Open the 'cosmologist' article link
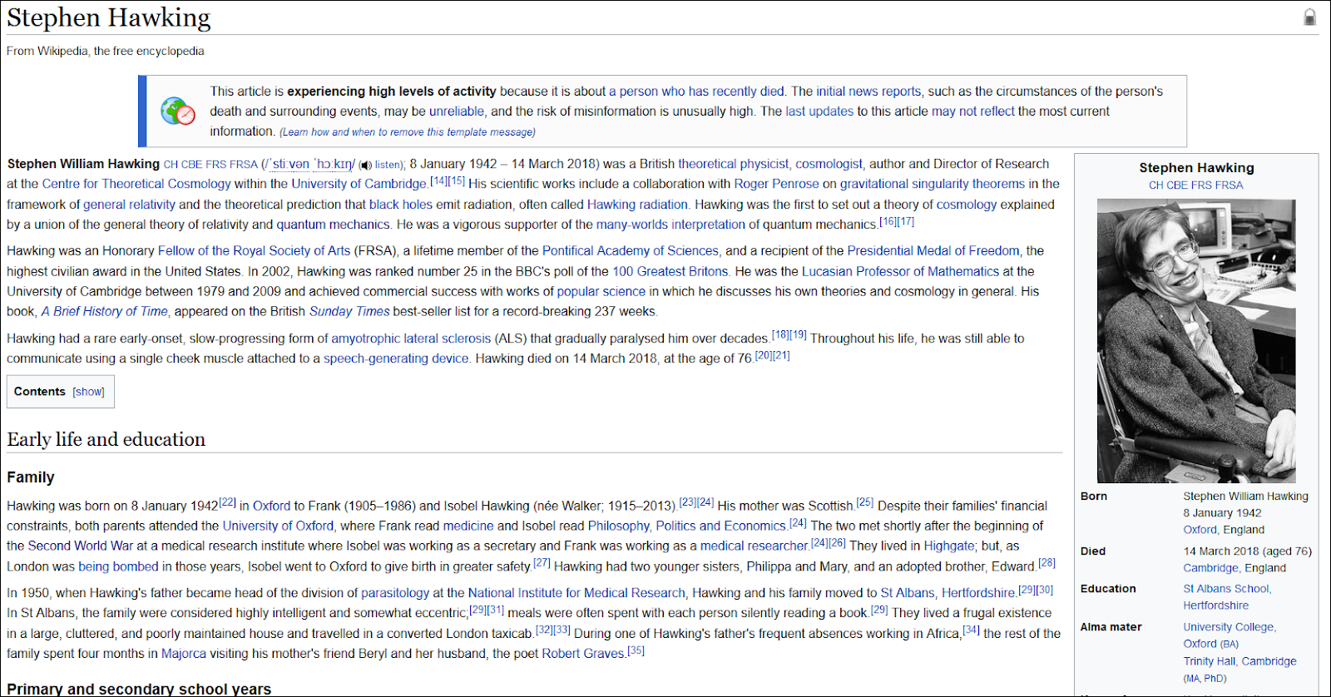The image size is (1331, 697). pos(829,164)
